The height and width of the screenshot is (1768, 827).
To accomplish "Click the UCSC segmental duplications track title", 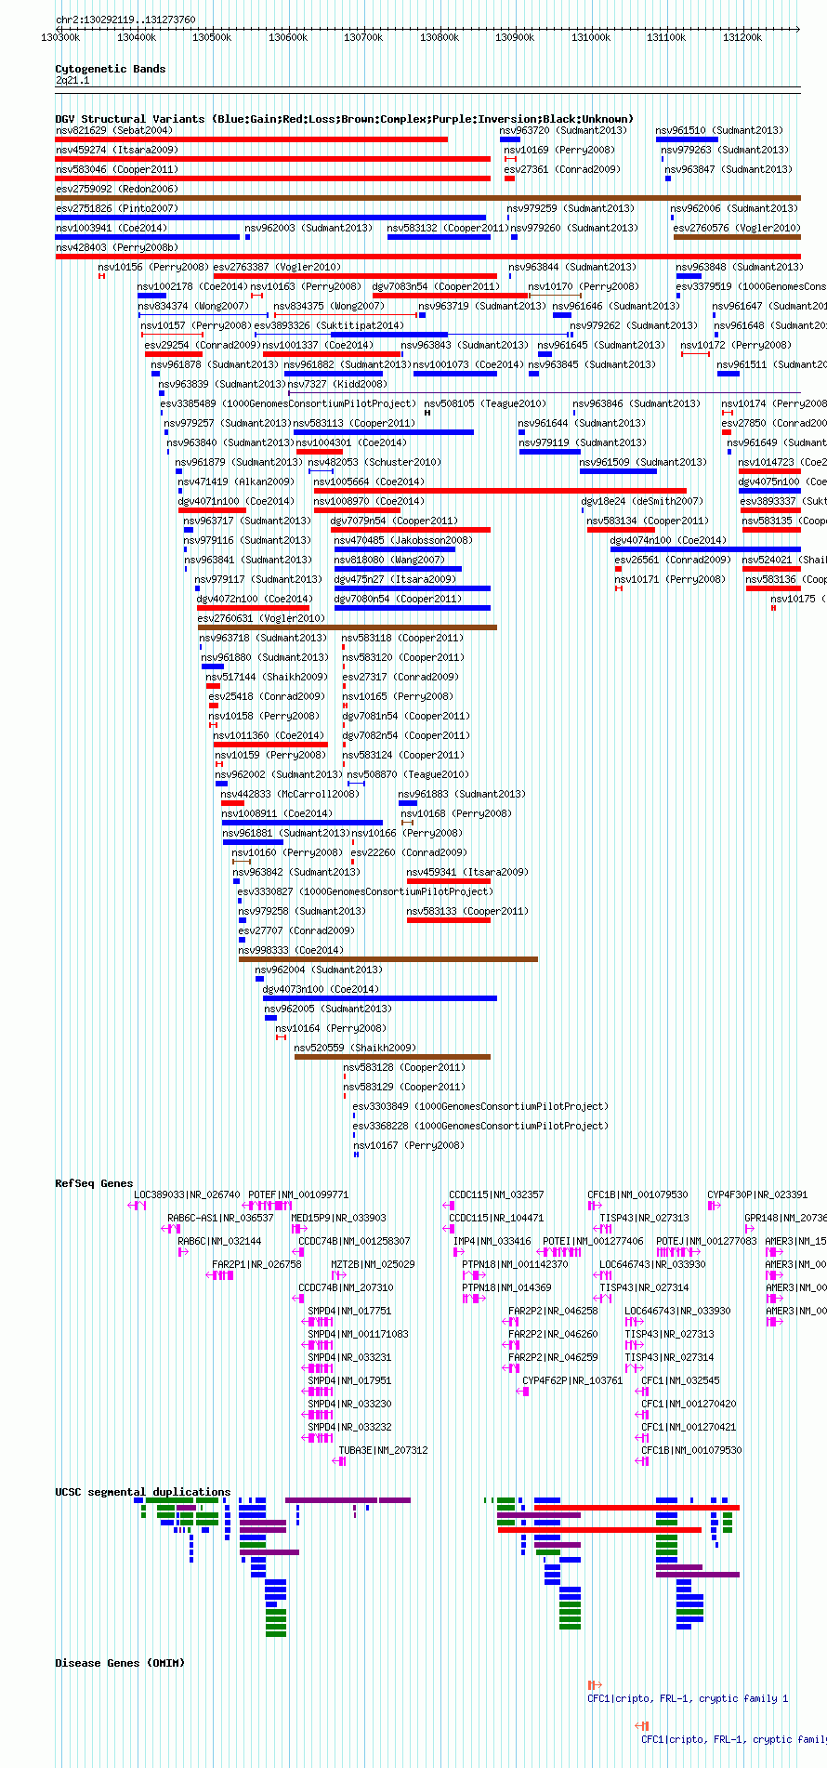I will click(142, 1492).
